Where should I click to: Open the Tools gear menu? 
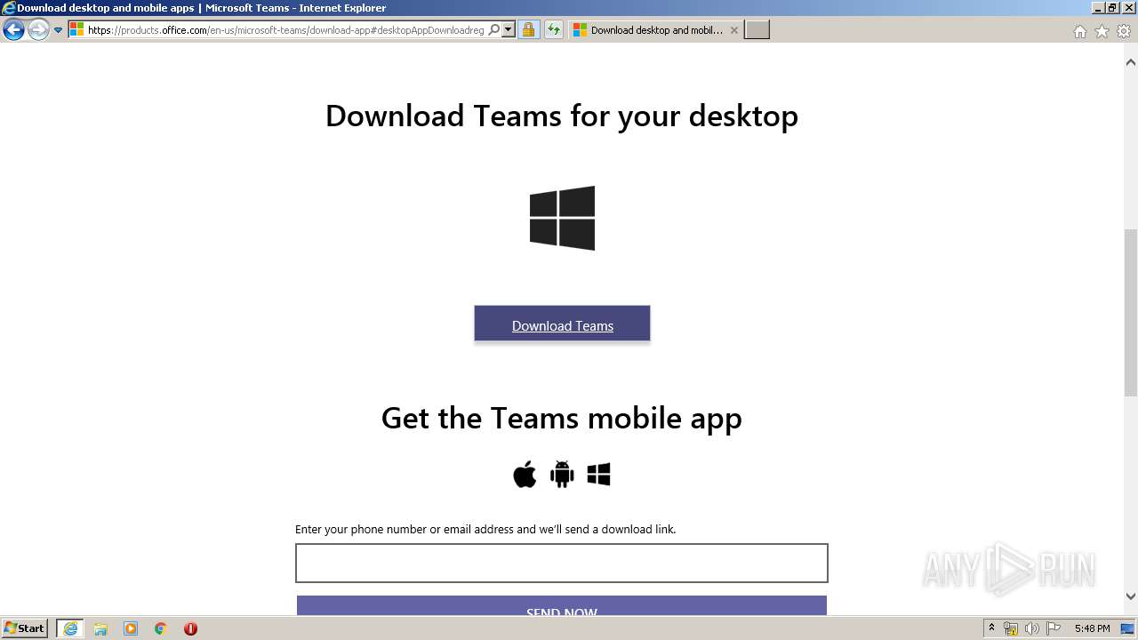point(1124,31)
